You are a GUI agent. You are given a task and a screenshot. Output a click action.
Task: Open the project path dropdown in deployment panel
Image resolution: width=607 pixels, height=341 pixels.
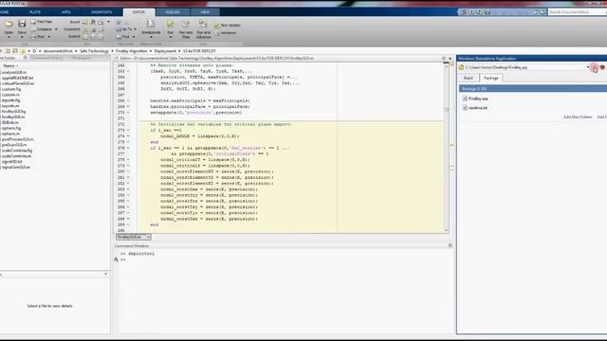coord(588,67)
